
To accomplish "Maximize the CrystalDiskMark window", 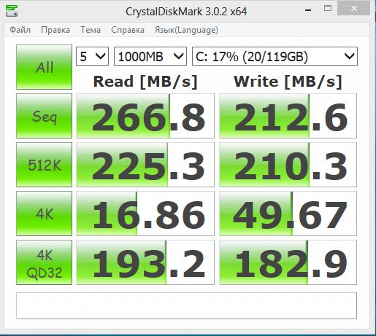I will coord(328,9).
